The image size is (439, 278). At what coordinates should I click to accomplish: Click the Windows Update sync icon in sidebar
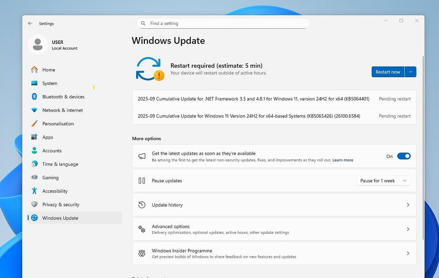coord(34,218)
